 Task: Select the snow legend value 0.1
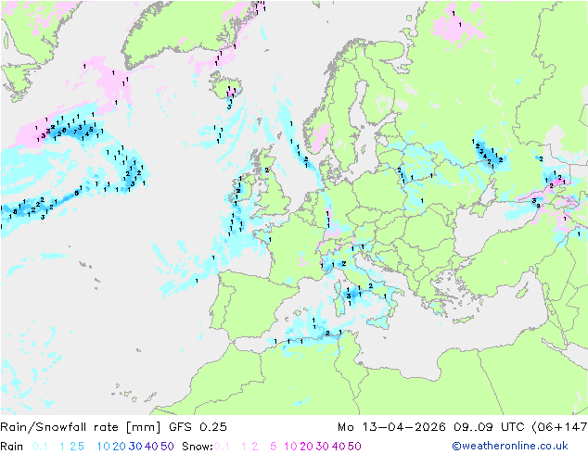pos(222,447)
